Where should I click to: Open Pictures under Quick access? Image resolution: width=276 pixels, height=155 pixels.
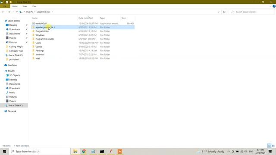click(x=13, y=42)
